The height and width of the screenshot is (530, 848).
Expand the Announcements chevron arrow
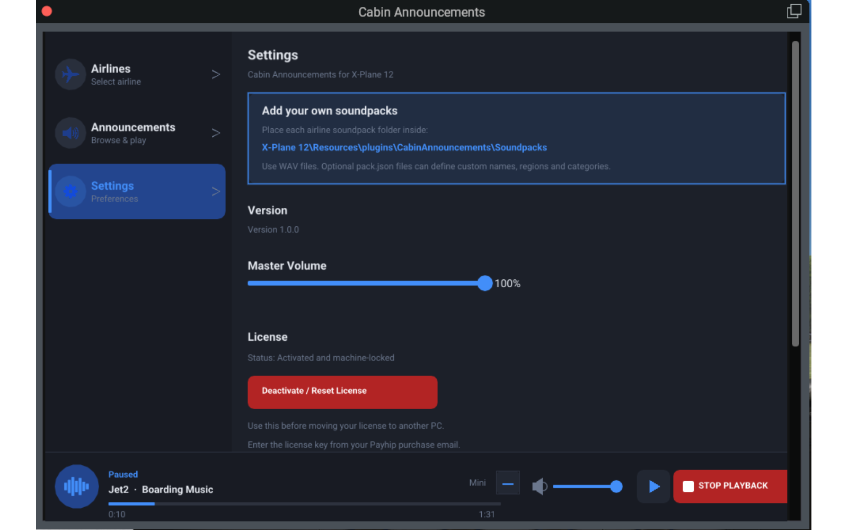(x=216, y=132)
